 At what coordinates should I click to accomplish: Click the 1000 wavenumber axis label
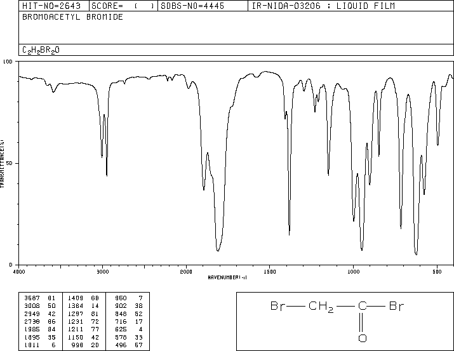click(x=353, y=272)
